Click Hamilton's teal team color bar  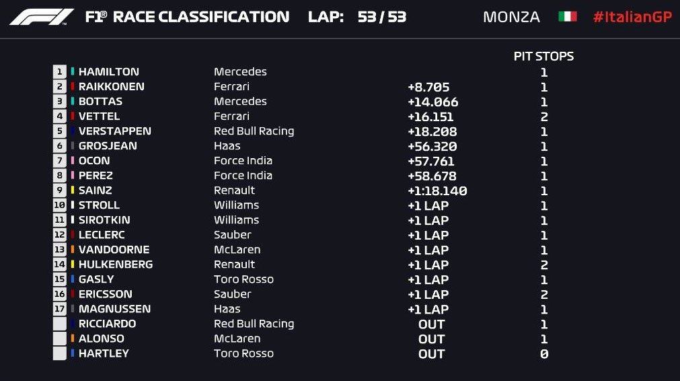pos(73,72)
